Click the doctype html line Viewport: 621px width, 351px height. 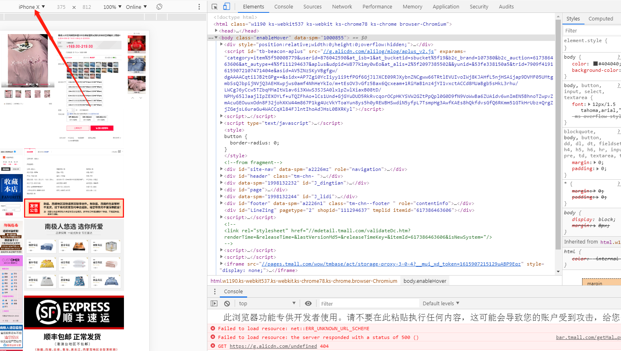[235, 17]
